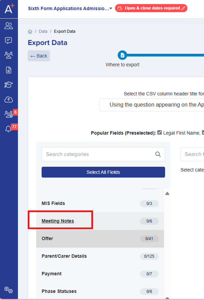204x300 pixels.
Task: Select the Offer category
Action: 47,239
